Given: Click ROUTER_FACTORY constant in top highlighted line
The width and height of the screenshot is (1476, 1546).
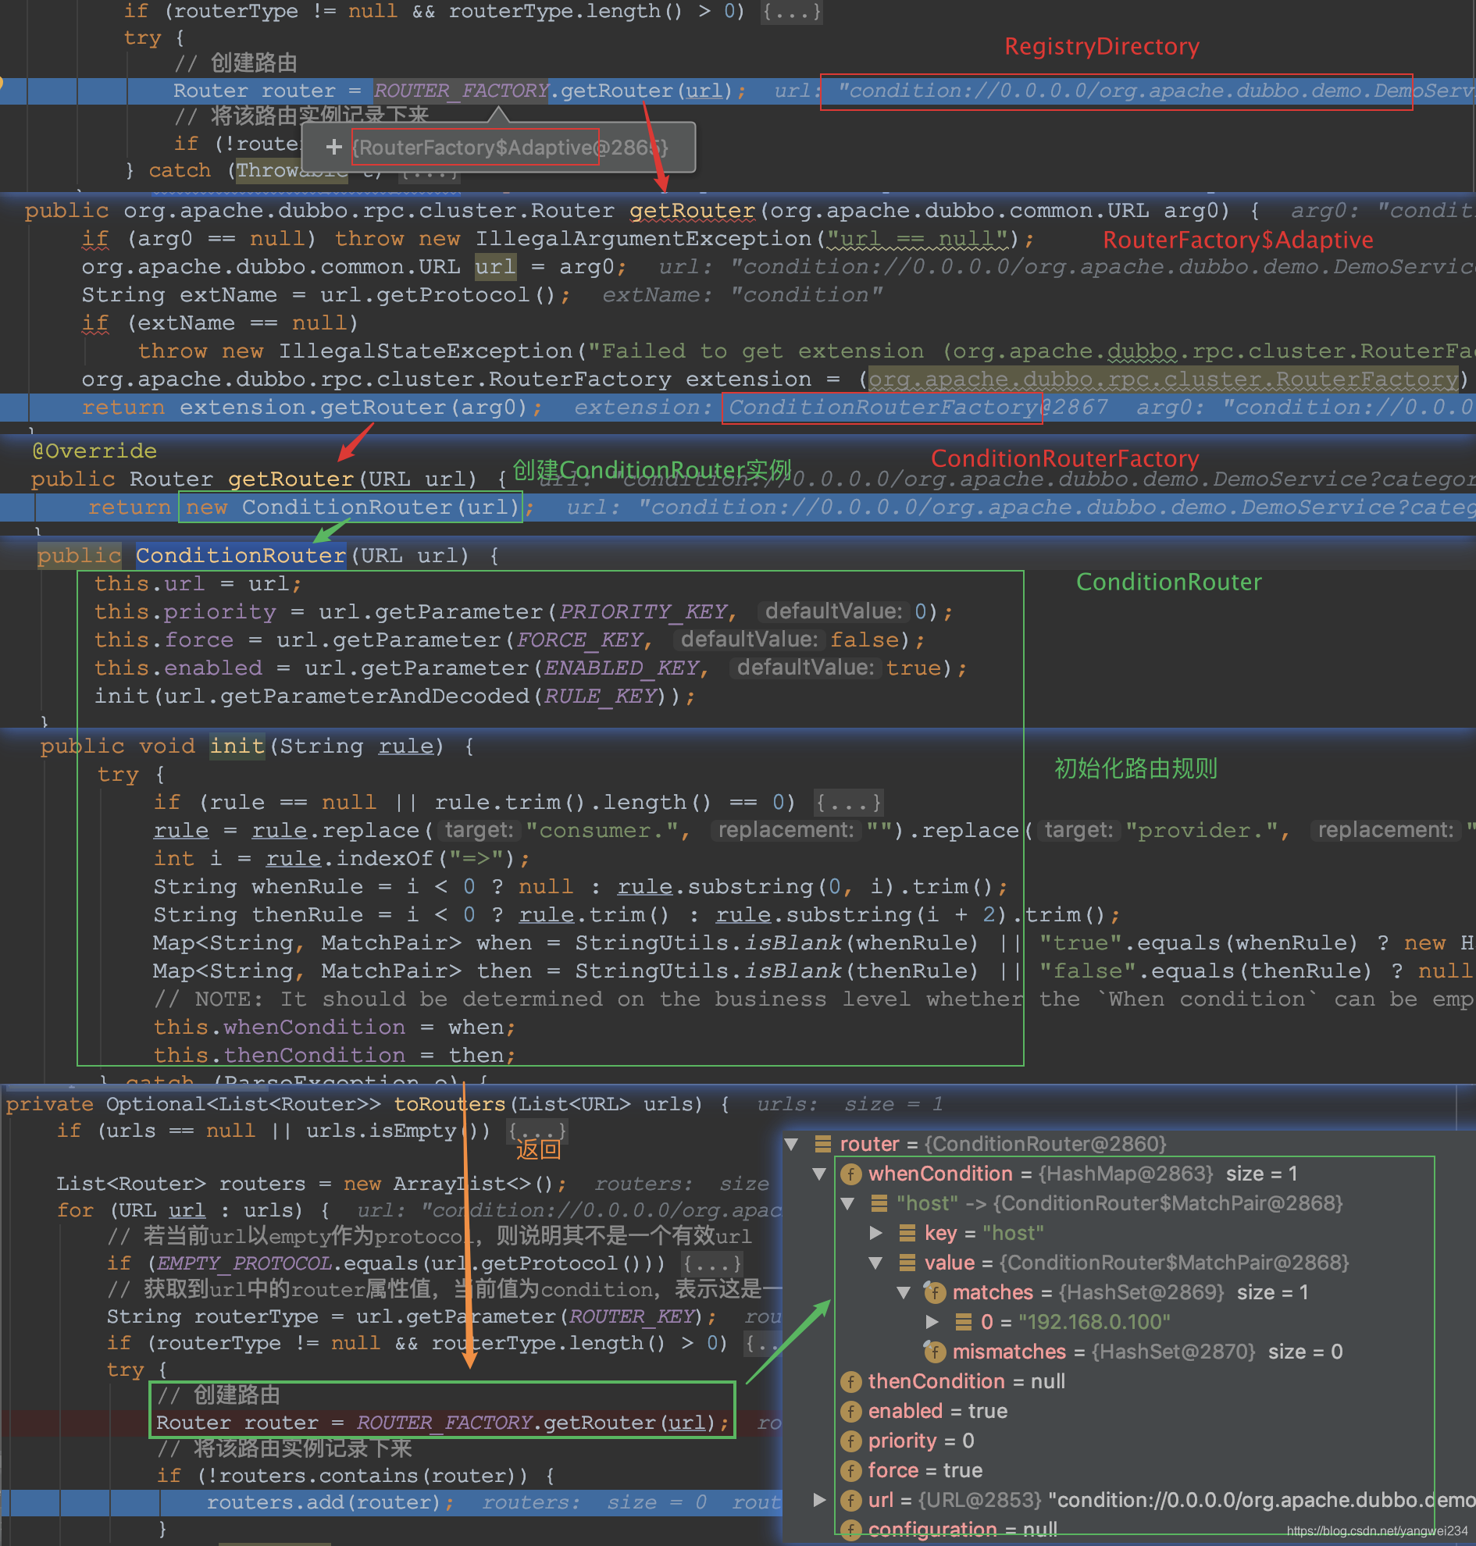Looking at the screenshot, I should point(461,91).
